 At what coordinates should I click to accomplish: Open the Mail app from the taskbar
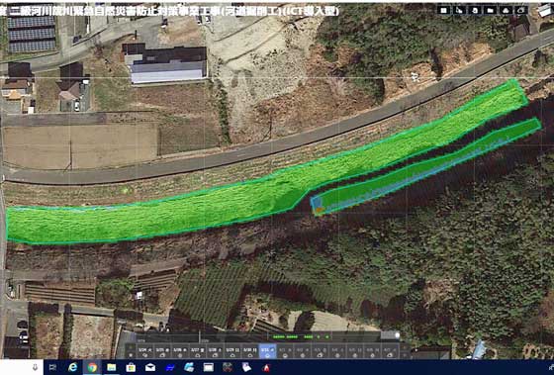click(150, 367)
